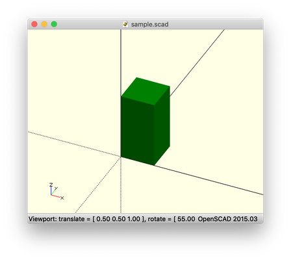This screenshot has width=291, height=260.
Task: Click the X label on the axis indicator
Action: pyautogui.click(x=62, y=198)
